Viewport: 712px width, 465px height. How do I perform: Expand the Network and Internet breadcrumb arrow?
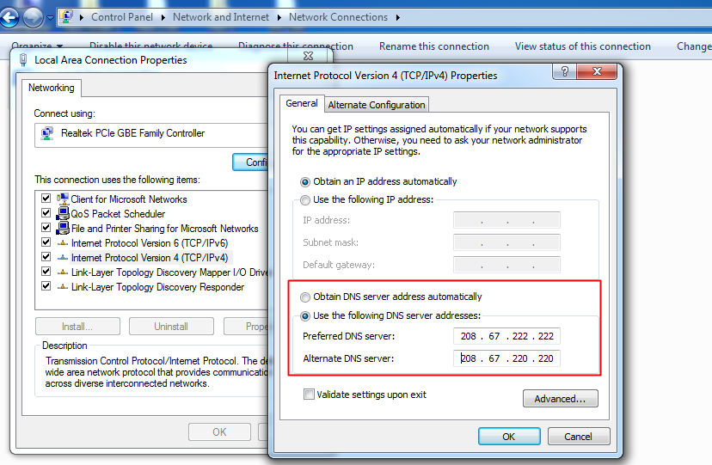tap(279, 17)
